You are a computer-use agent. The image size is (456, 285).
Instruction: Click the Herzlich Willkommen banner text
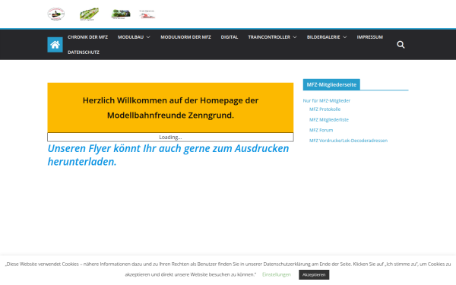point(170,108)
